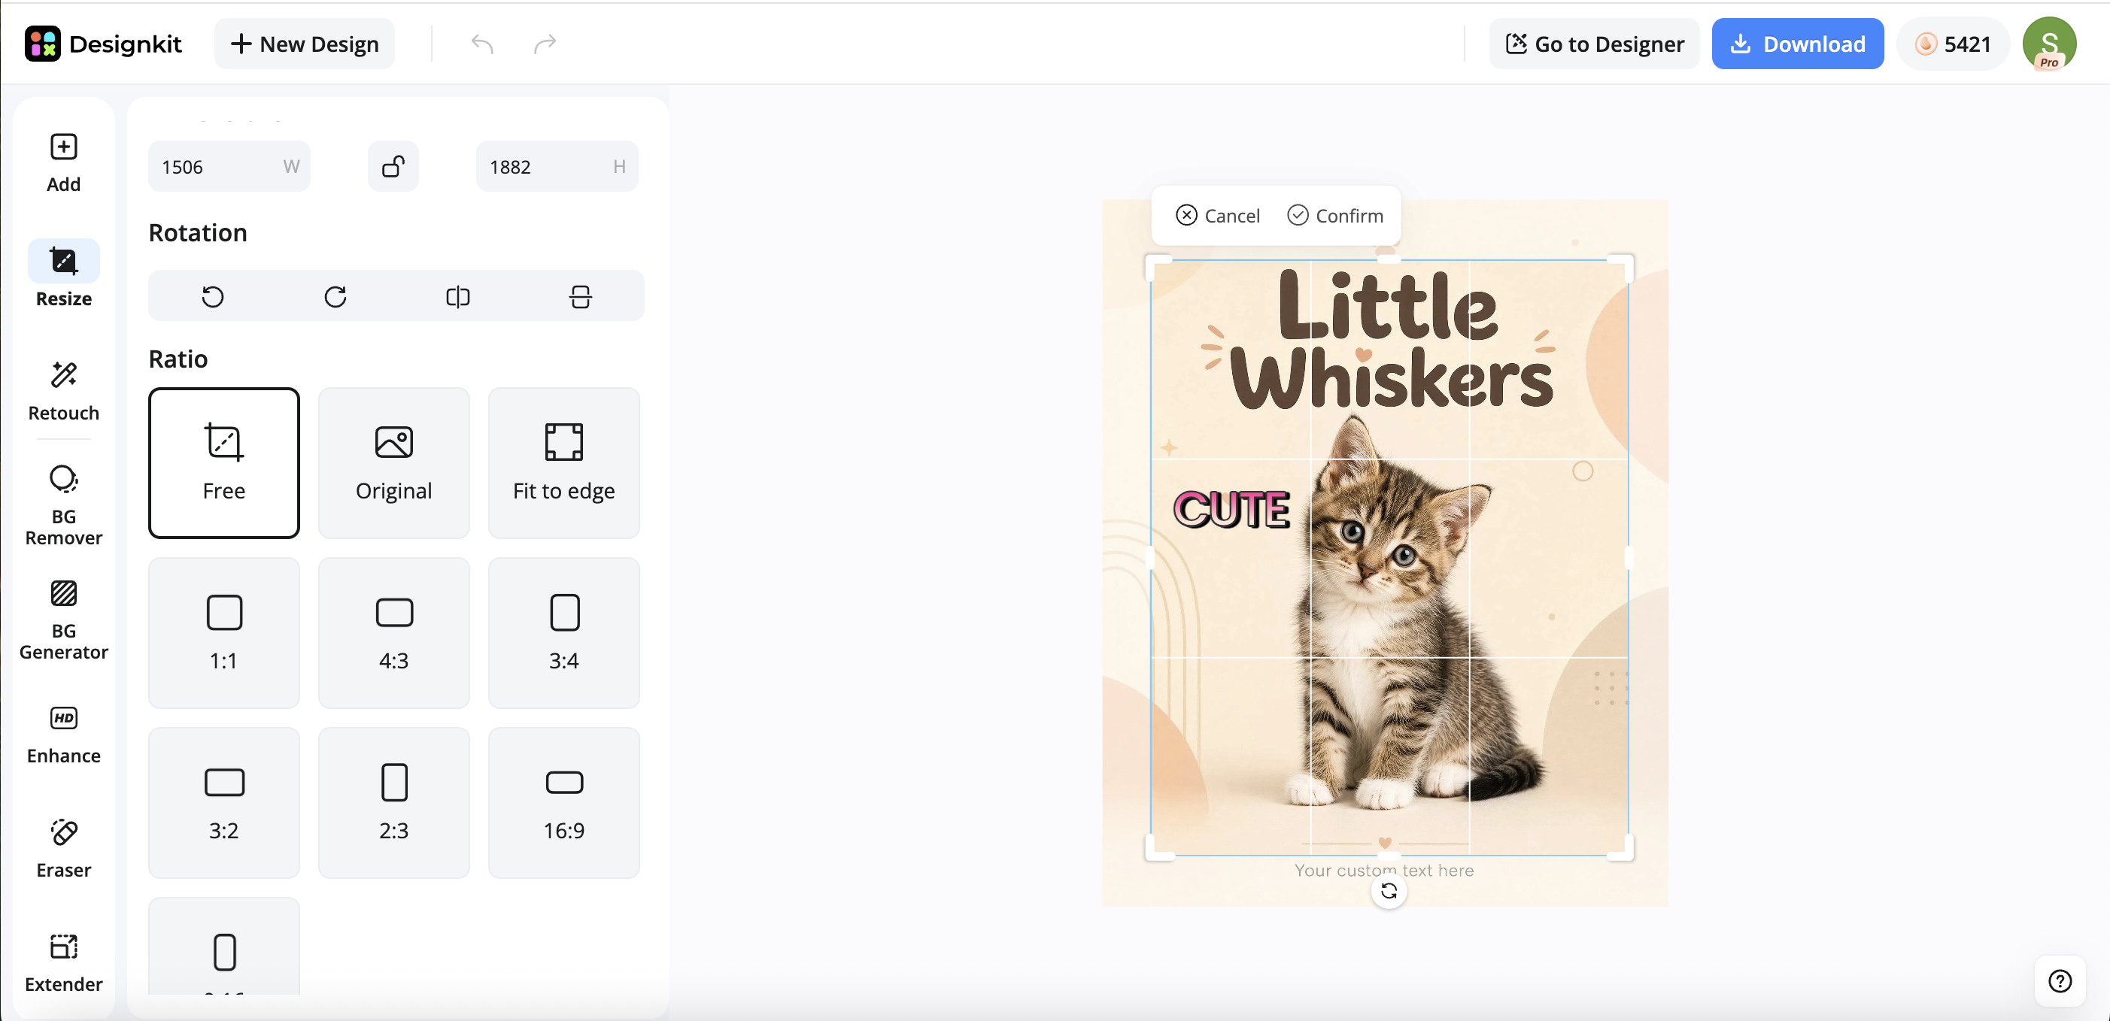
Task: Click Go to Designer
Action: [x=1594, y=44]
